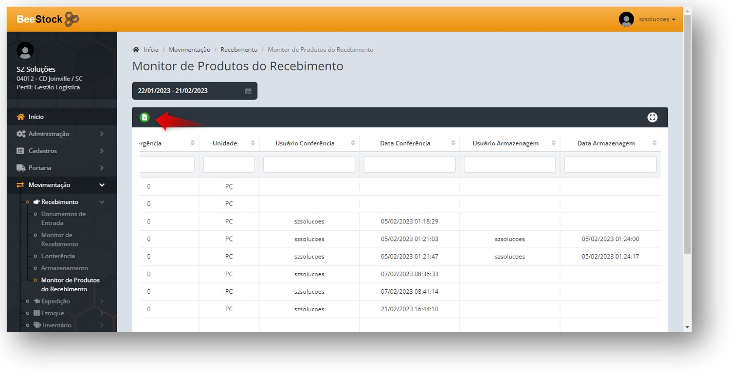Click the szsolucoes user avatar in top bar
This screenshot has width=740, height=378.
(626, 20)
